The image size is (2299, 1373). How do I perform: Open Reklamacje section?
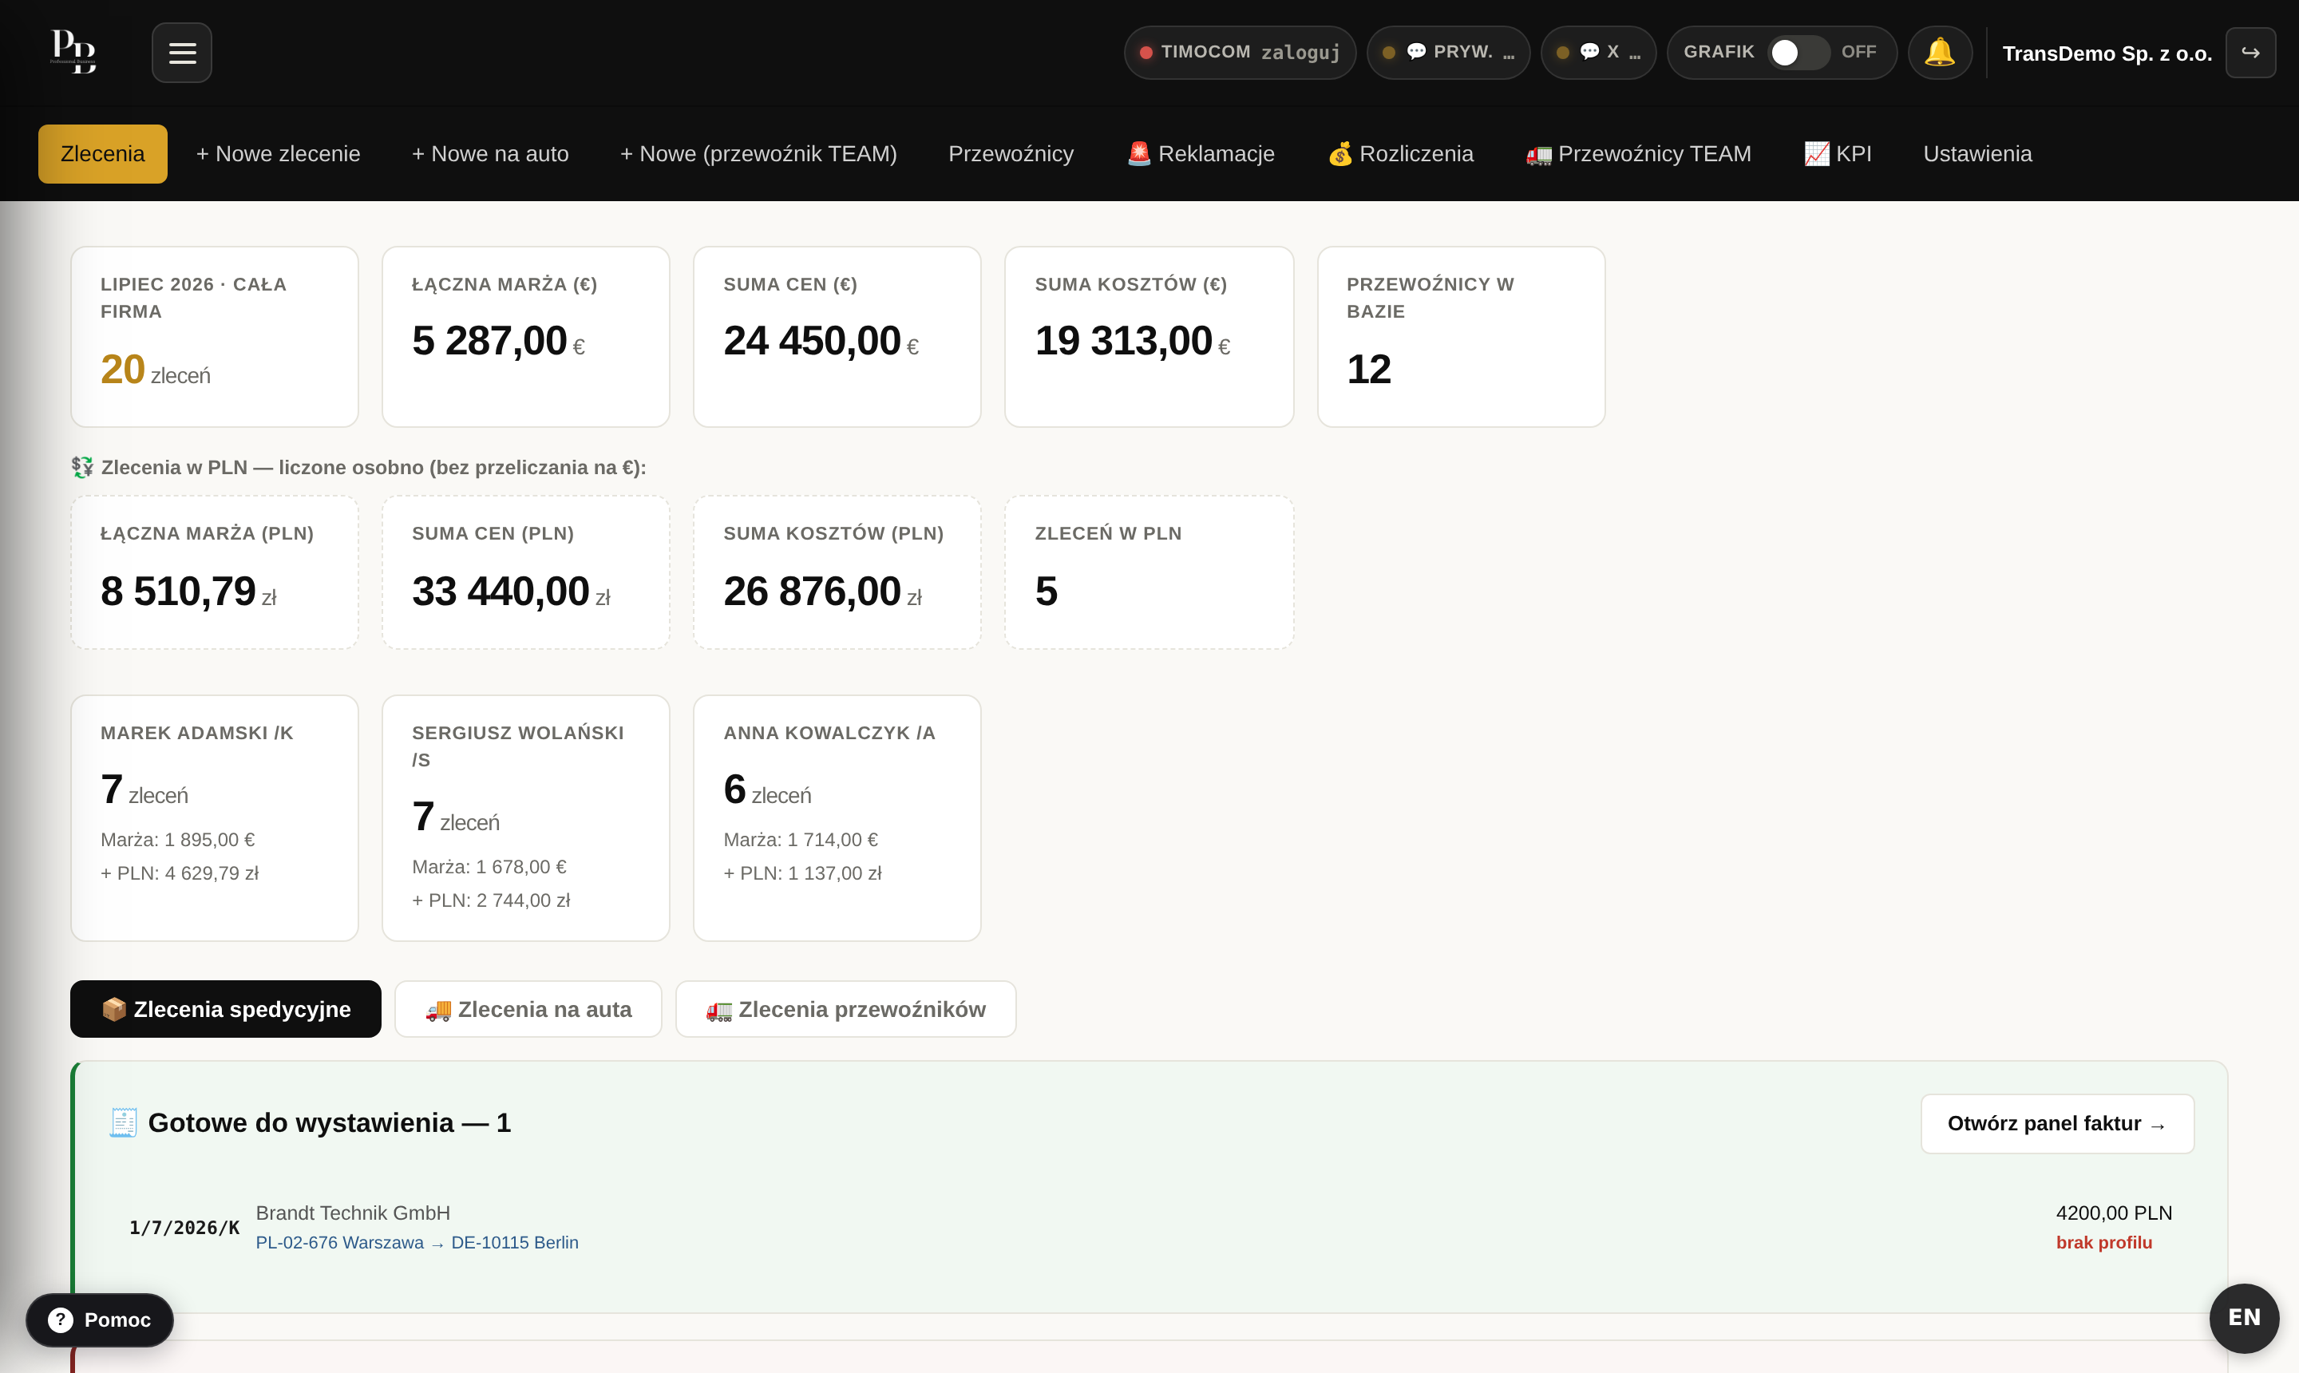pyautogui.click(x=1200, y=153)
